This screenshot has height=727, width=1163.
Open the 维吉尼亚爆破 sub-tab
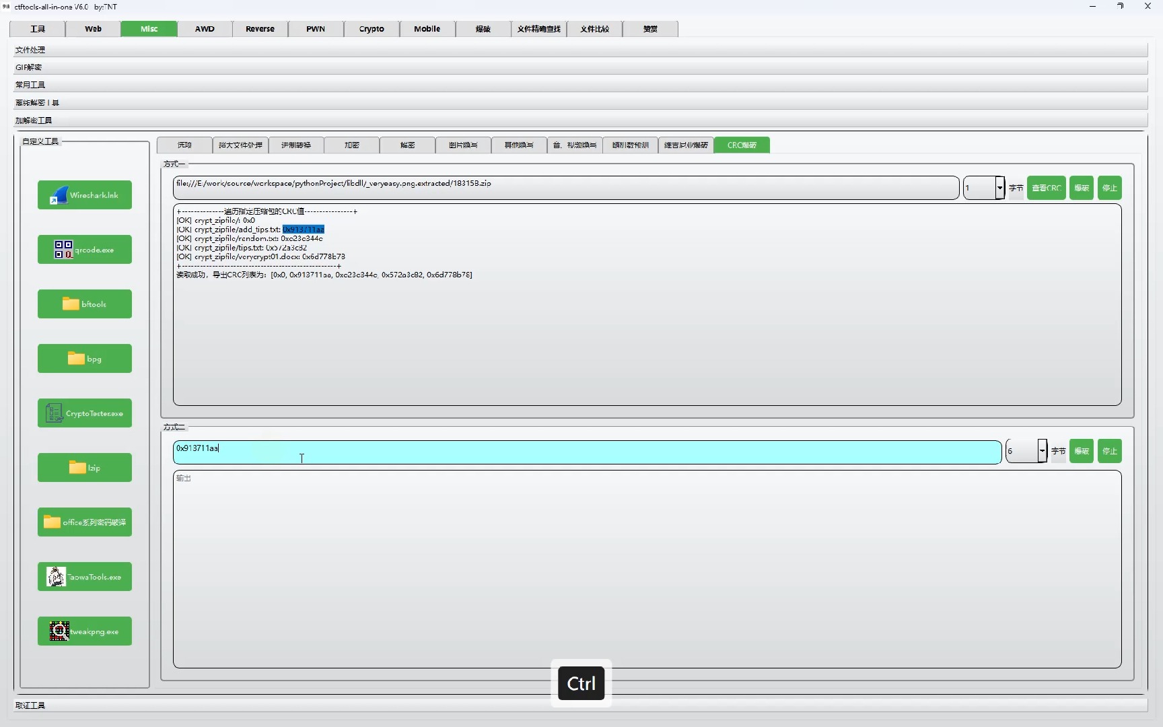[686, 145]
